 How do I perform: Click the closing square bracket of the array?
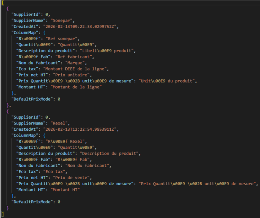coord(3,213)
